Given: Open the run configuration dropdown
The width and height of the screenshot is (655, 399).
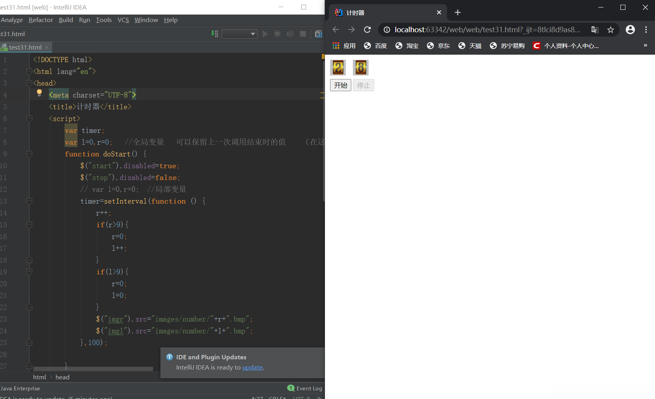Looking at the screenshot, I should (240, 34).
